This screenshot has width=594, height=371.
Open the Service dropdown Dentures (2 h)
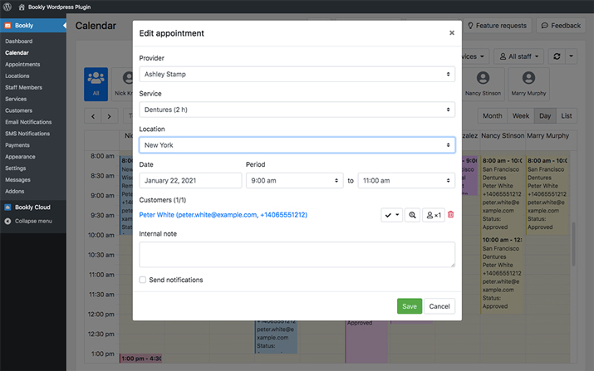(297, 110)
